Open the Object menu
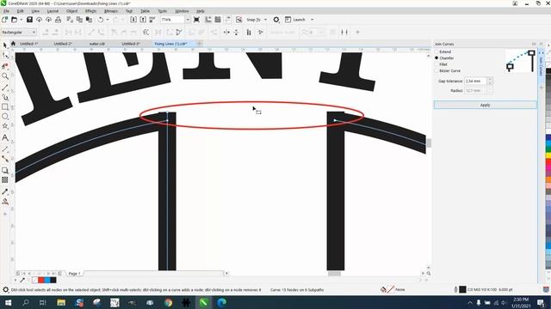 [x=71, y=11]
